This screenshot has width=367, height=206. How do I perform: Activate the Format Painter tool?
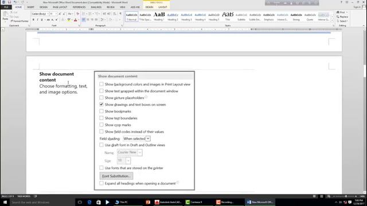point(19,21)
